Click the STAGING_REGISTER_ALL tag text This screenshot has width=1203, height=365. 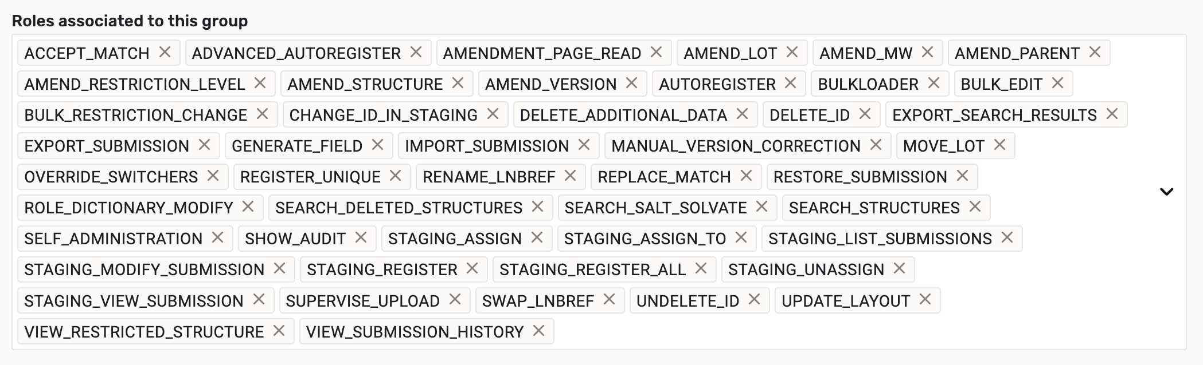[x=592, y=269]
